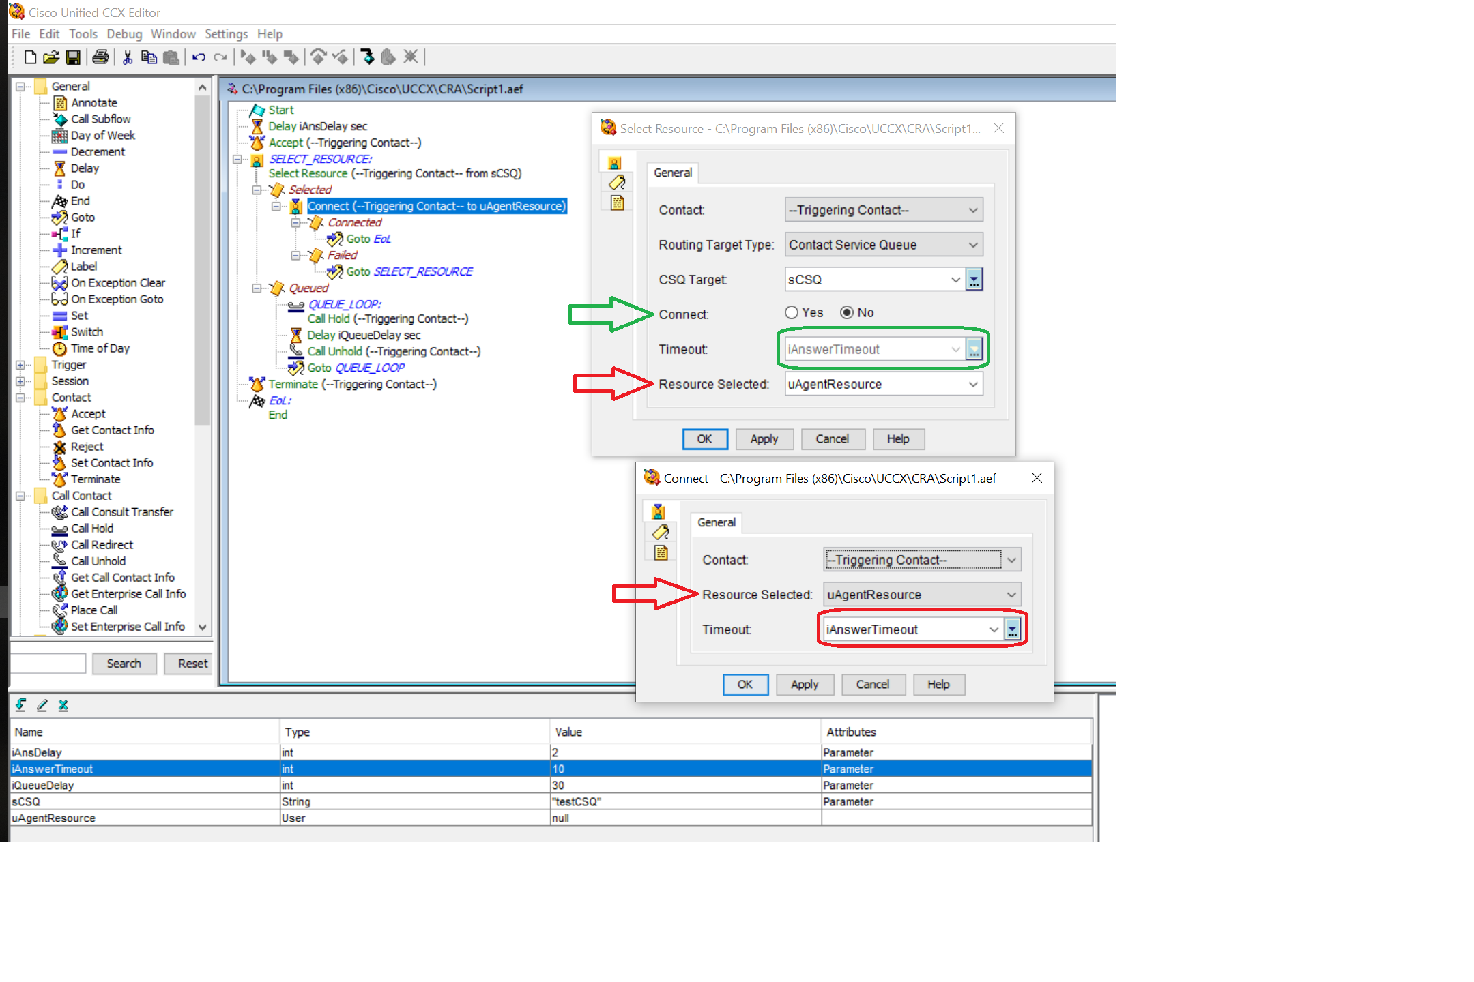Click the Print toolbar icon
Screen dimensions: 1474x982
click(x=100, y=57)
